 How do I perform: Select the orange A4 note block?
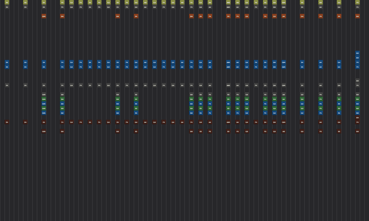tap(284, 16)
